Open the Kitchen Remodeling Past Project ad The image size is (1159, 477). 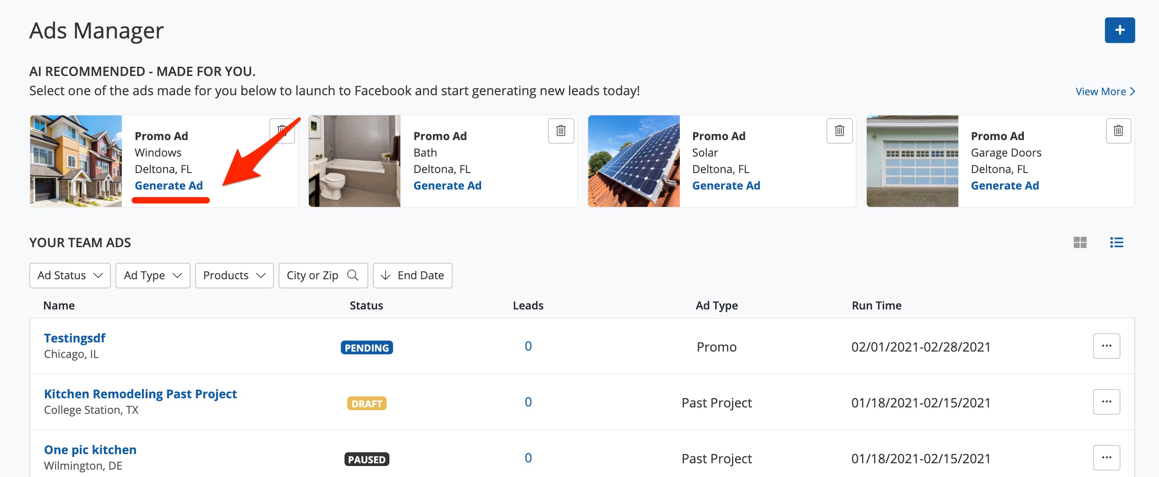pos(140,394)
